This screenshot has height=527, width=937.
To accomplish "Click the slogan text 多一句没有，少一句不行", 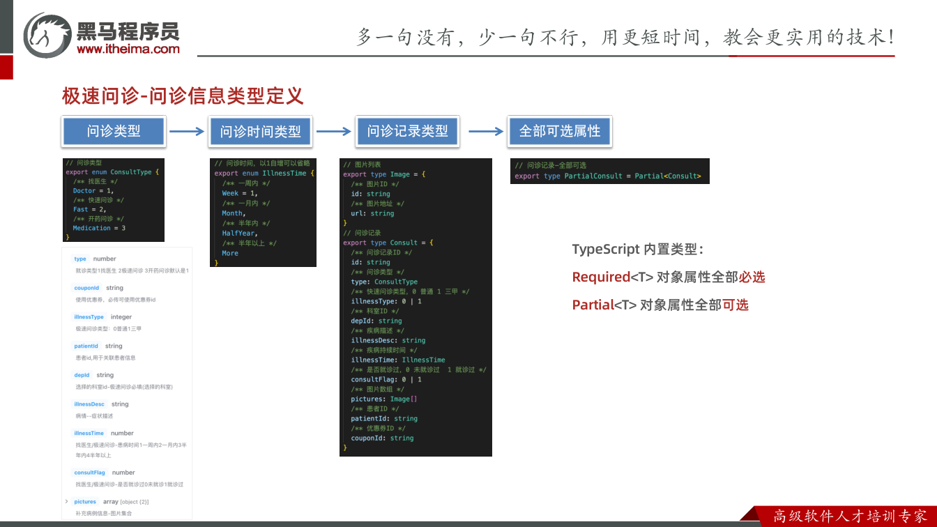I will (468, 37).
